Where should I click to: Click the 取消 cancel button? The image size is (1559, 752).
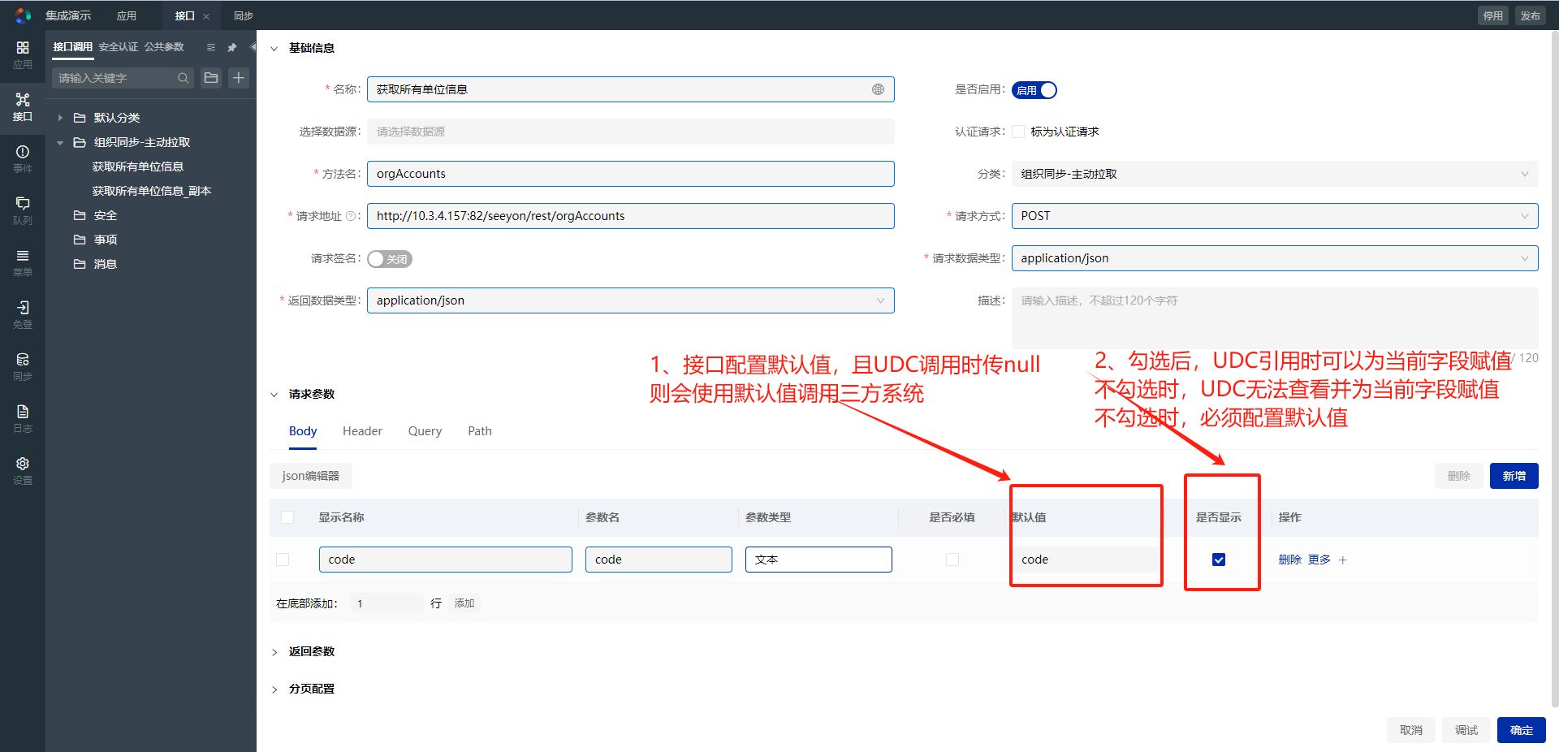[1411, 730]
